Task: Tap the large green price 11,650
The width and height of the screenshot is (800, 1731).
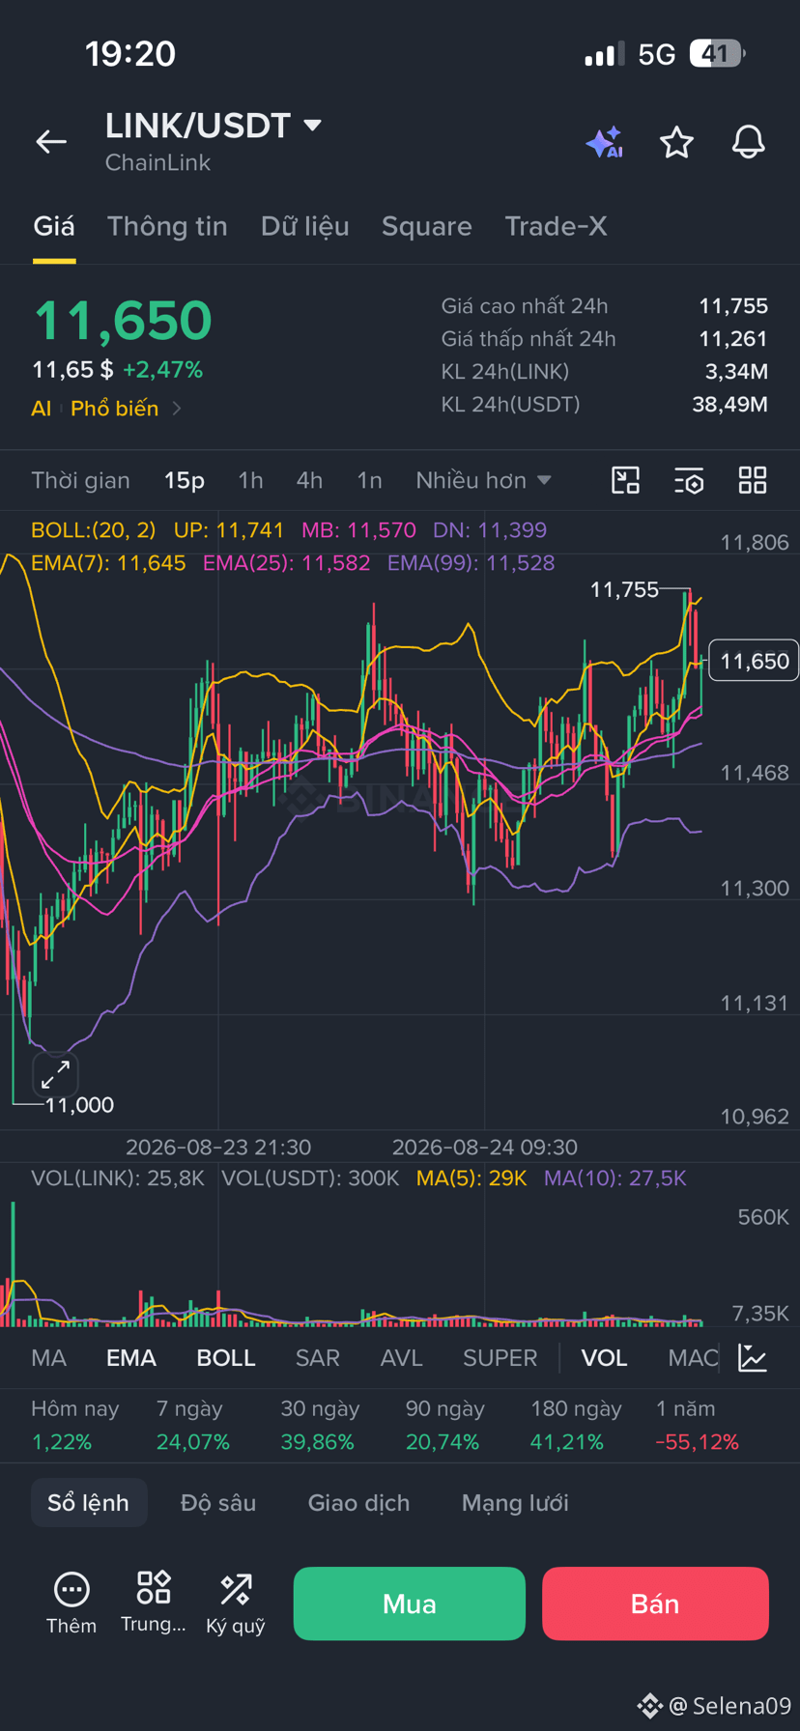Action: pos(123,321)
